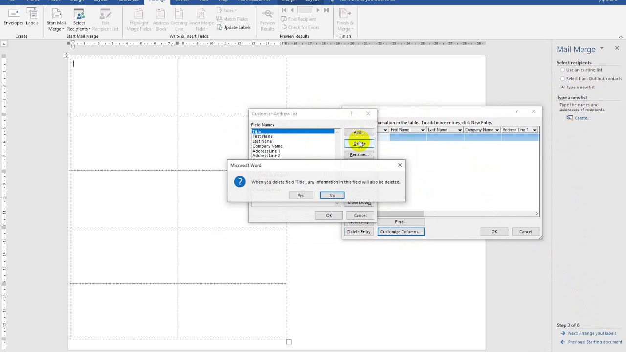Select Address Line 1 in Field Names list
Image resolution: width=626 pixels, height=352 pixels.
(x=293, y=151)
